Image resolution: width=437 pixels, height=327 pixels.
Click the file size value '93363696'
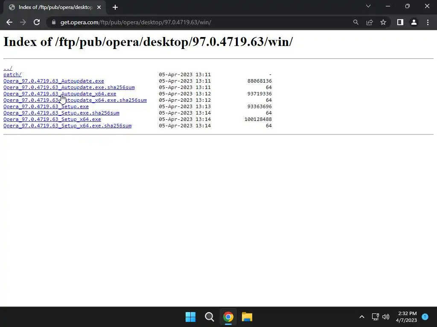(259, 106)
